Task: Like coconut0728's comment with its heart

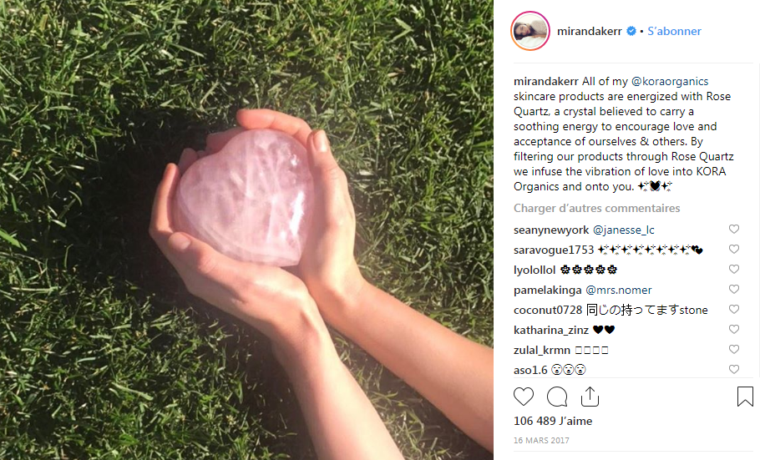Action: point(734,309)
